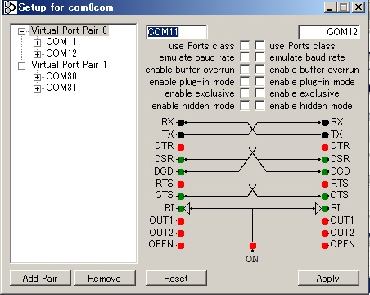Click the Apply button
Screen dimensions: 370x295
pos(328,279)
